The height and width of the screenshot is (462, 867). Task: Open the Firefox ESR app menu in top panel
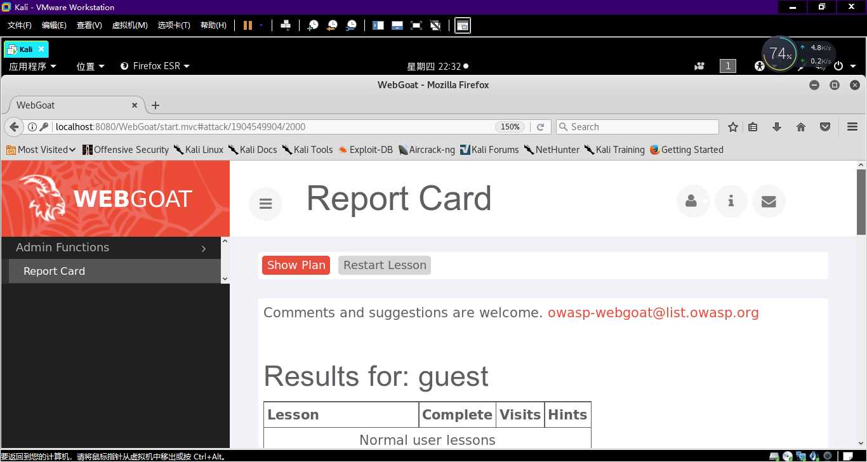point(155,66)
